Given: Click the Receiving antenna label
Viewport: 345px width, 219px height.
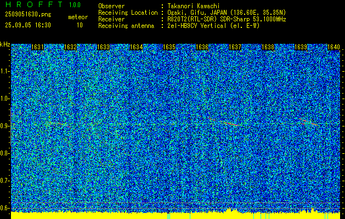Looking at the screenshot, I should [126, 26].
